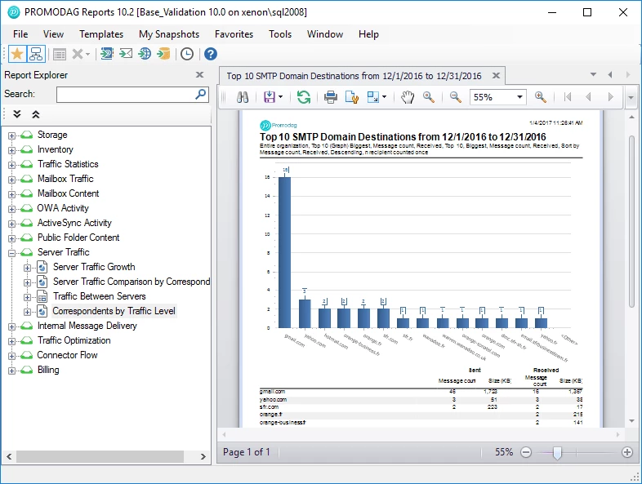Click the binoculars find icon
This screenshot has width=642, height=484.
[x=243, y=97]
